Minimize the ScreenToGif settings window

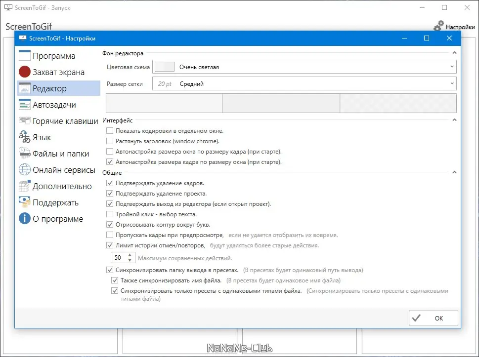(x=404, y=38)
